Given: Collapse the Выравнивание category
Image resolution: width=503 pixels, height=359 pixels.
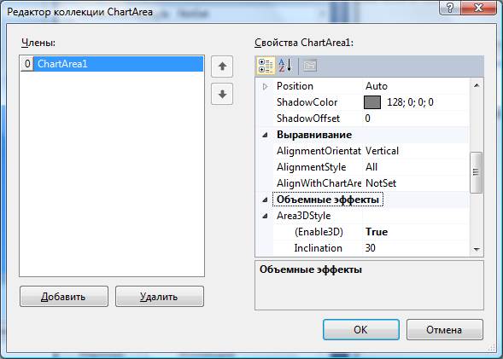Looking at the screenshot, I should point(265,135).
